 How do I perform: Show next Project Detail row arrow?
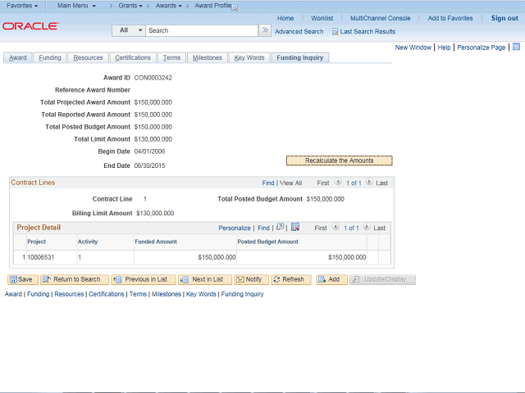(x=367, y=227)
